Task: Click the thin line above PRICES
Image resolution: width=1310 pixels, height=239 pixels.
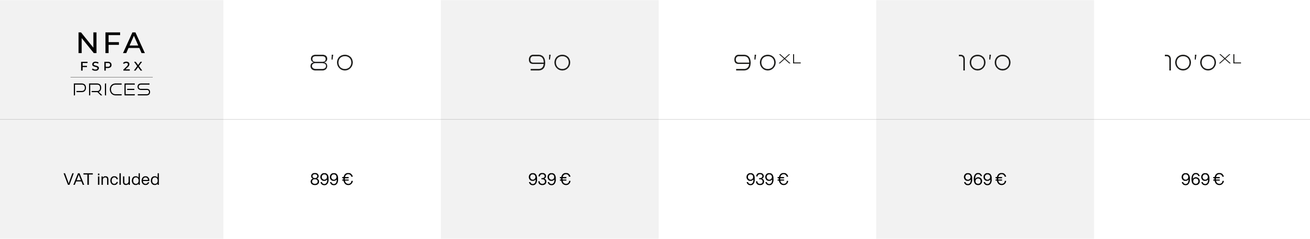Action: coord(111,77)
